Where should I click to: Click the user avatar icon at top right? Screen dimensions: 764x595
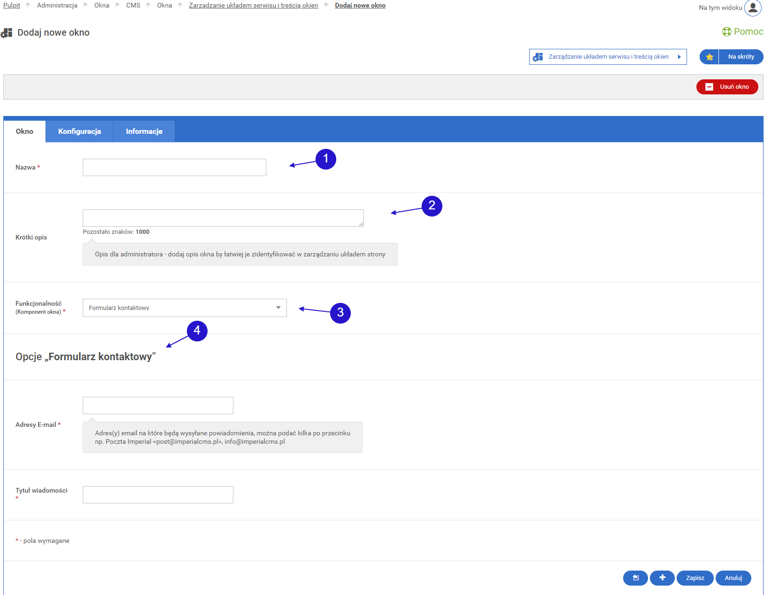click(x=753, y=8)
